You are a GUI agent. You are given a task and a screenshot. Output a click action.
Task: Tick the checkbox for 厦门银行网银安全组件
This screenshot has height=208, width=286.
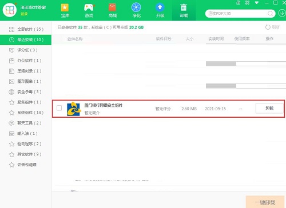59,108
